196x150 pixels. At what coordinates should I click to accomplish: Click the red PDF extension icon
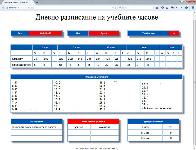(x=172, y=8)
